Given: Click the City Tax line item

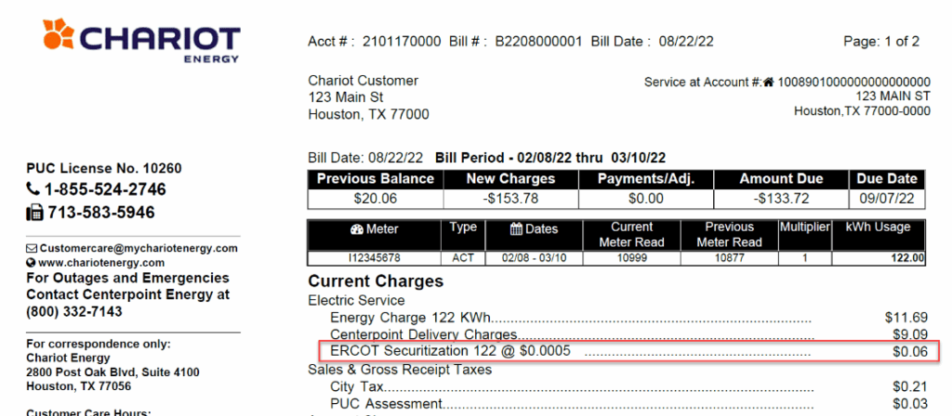Looking at the screenshot, I should (x=356, y=387).
